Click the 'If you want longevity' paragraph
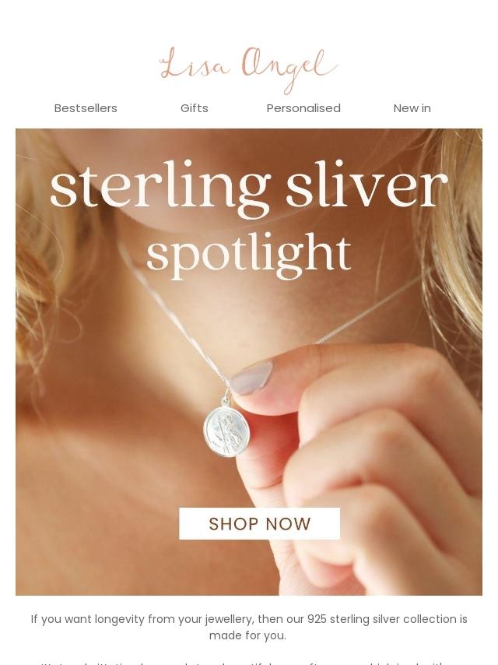 click(249, 627)
